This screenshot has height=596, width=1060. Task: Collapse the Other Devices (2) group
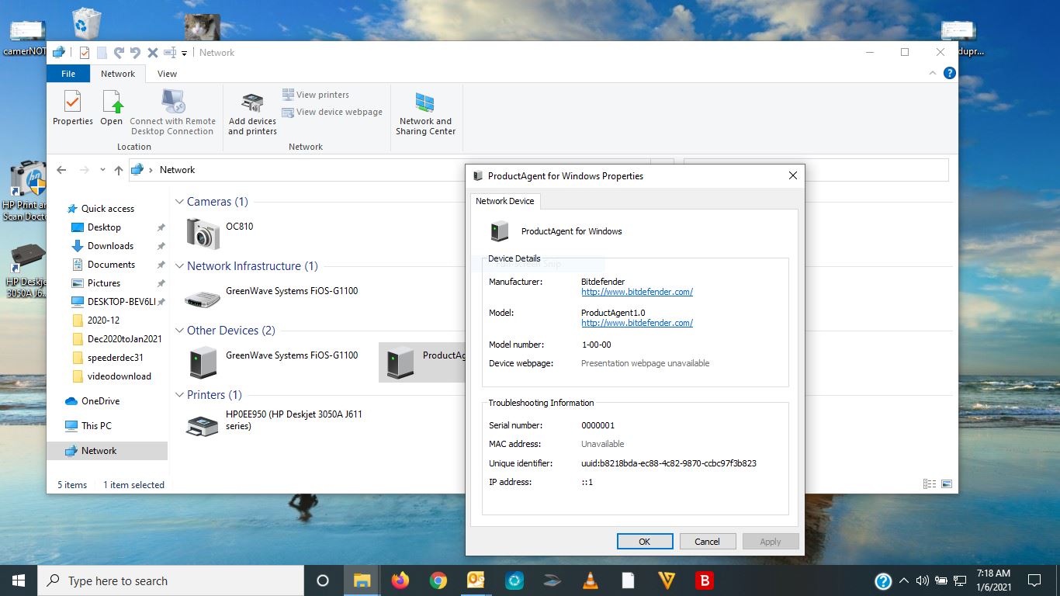tap(179, 331)
